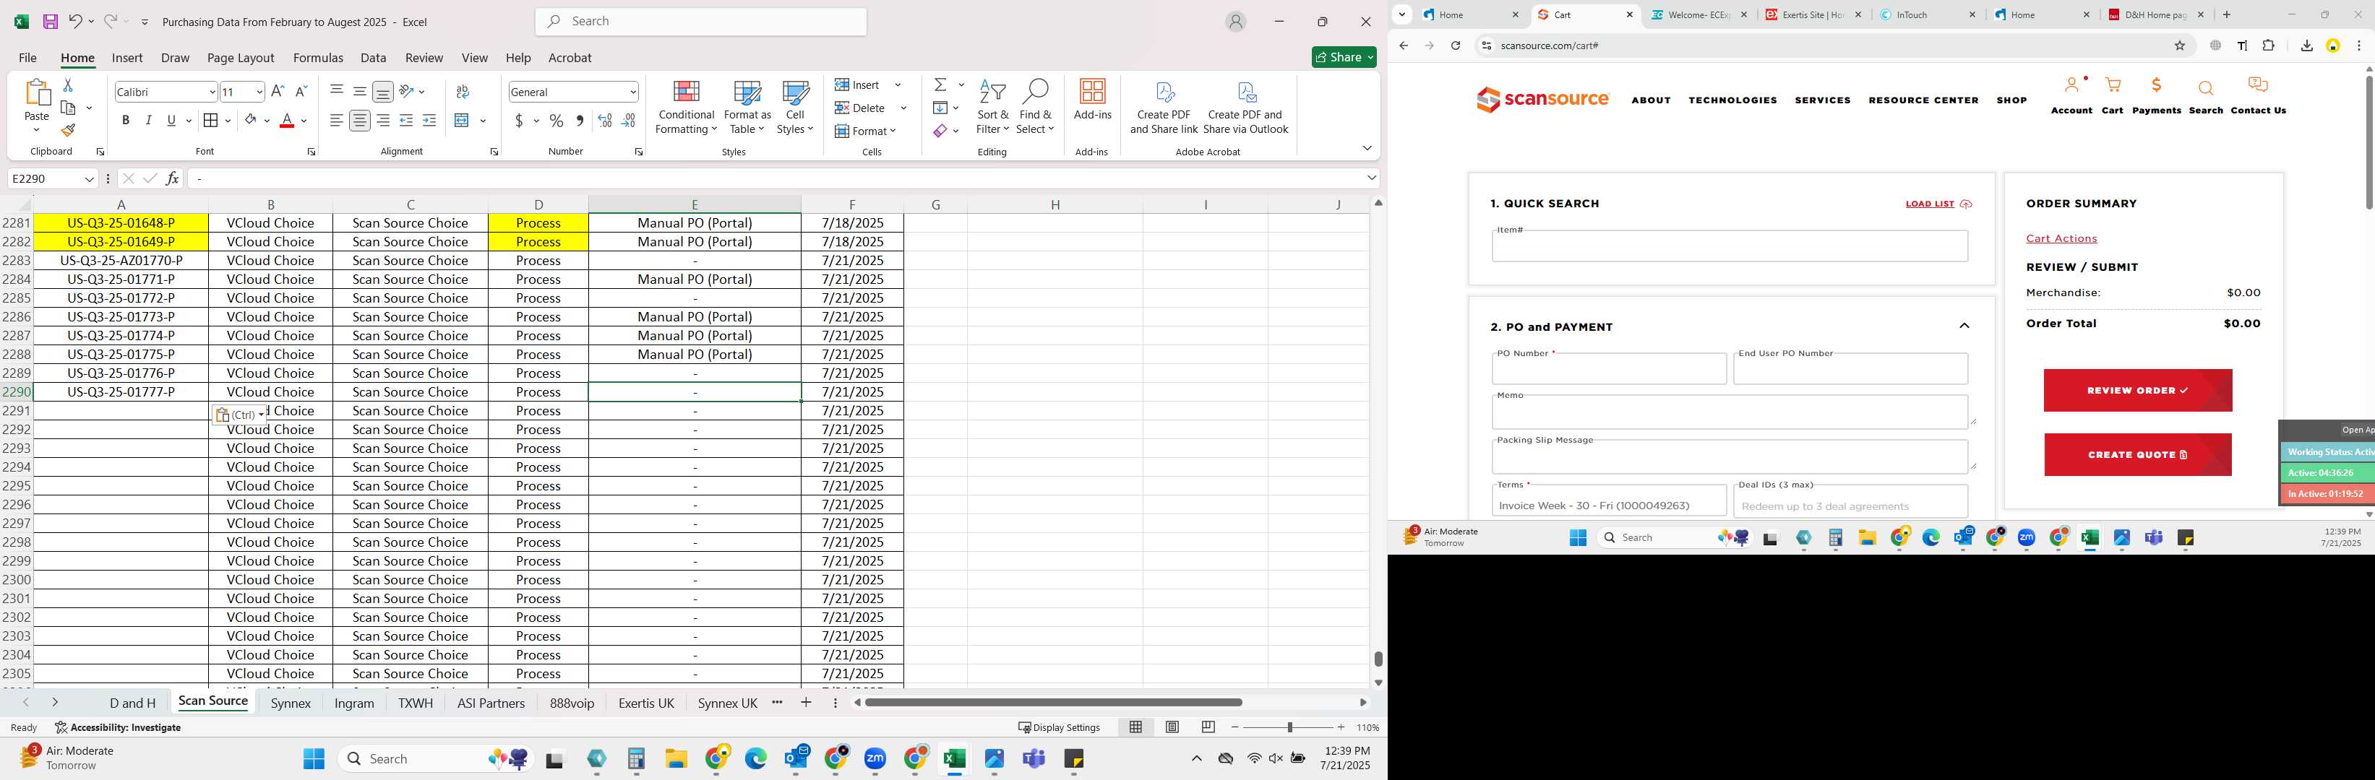Image resolution: width=2375 pixels, height=780 pixels.
Task: Click Decrease Decimal icon
Action: pyautogui.click(x=628, y=121)
